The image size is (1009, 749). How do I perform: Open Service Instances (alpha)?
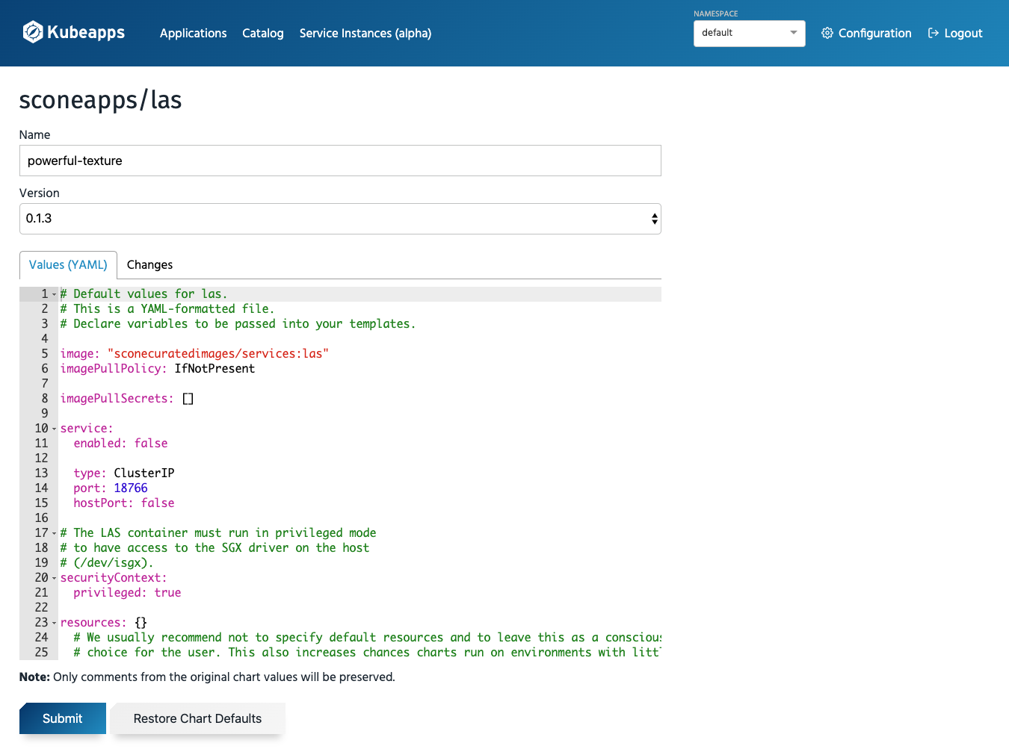click(365, 33)
